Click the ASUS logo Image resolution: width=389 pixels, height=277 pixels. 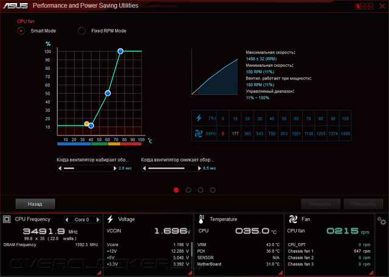(16, 5)
